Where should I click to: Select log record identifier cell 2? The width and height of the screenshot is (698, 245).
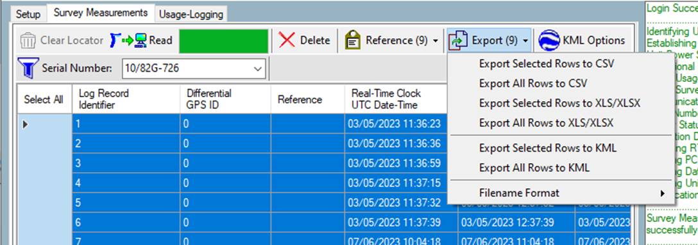coord(126,143)
